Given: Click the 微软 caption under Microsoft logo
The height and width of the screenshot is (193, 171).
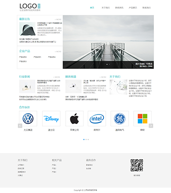Looking at the screenshot, I should click(142, 130).
